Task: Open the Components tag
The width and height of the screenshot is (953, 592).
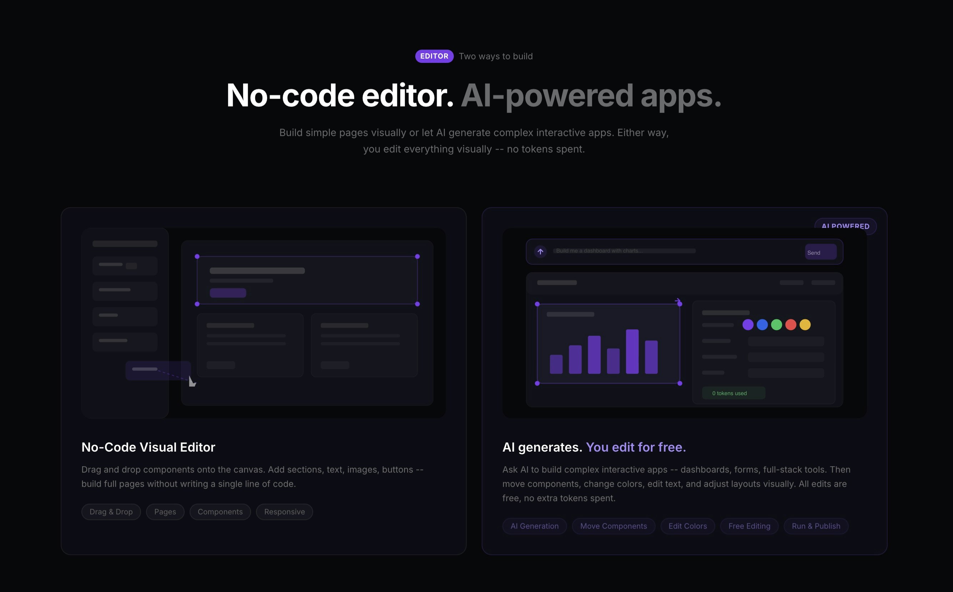Action: tap(220, 512)
